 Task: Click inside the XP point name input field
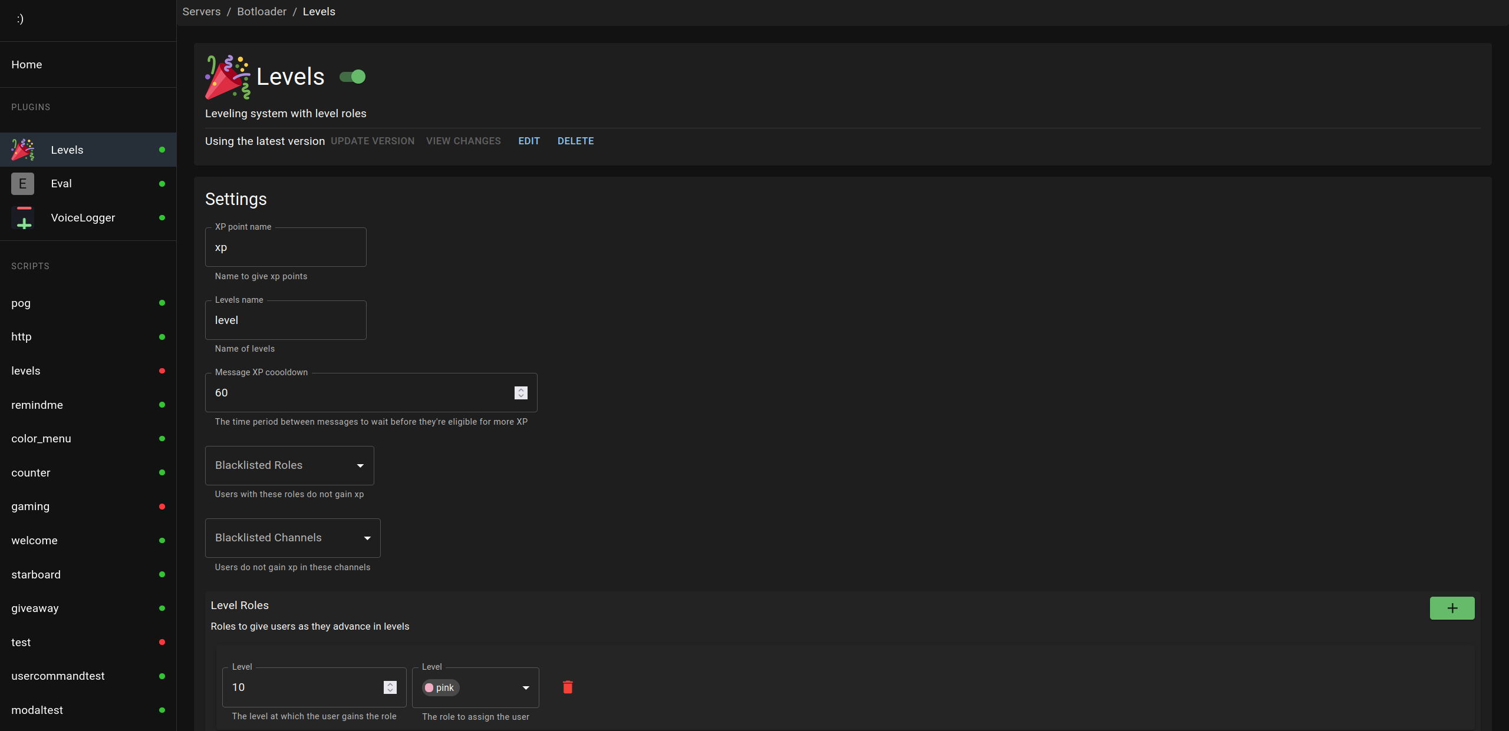coord(285,247)
